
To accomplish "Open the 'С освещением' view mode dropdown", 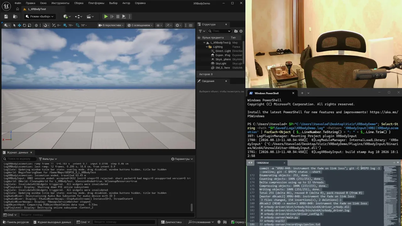I will pos(140,25).
